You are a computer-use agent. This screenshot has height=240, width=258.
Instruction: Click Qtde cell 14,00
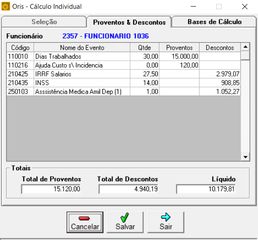click(x=145, y=83)
